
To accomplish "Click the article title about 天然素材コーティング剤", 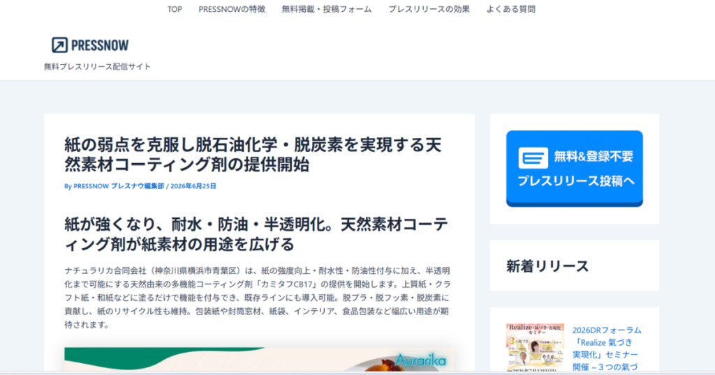I will pyautogui.click(x=253, y=155).
